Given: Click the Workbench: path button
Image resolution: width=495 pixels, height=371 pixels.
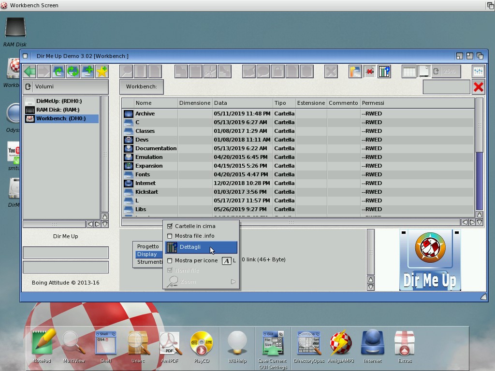Looking at the screenshot, I should (142, 87).
